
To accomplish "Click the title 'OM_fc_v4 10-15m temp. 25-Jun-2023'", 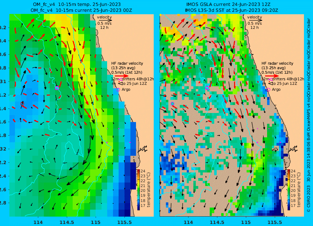I will pos(77,4).
